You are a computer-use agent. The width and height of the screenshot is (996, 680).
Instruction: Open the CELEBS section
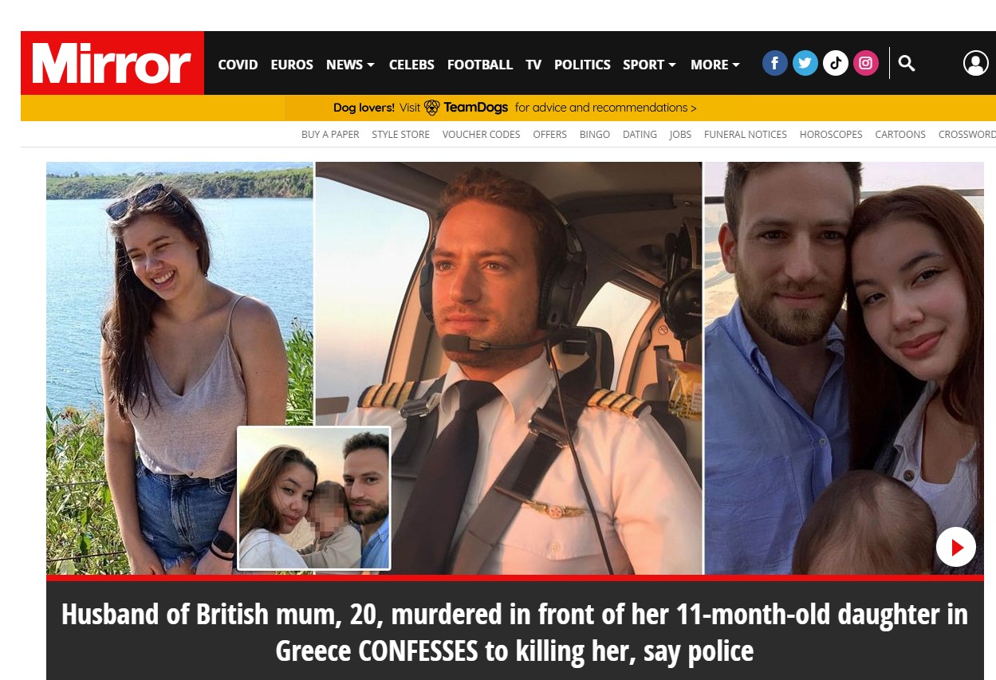coord(411,65)
